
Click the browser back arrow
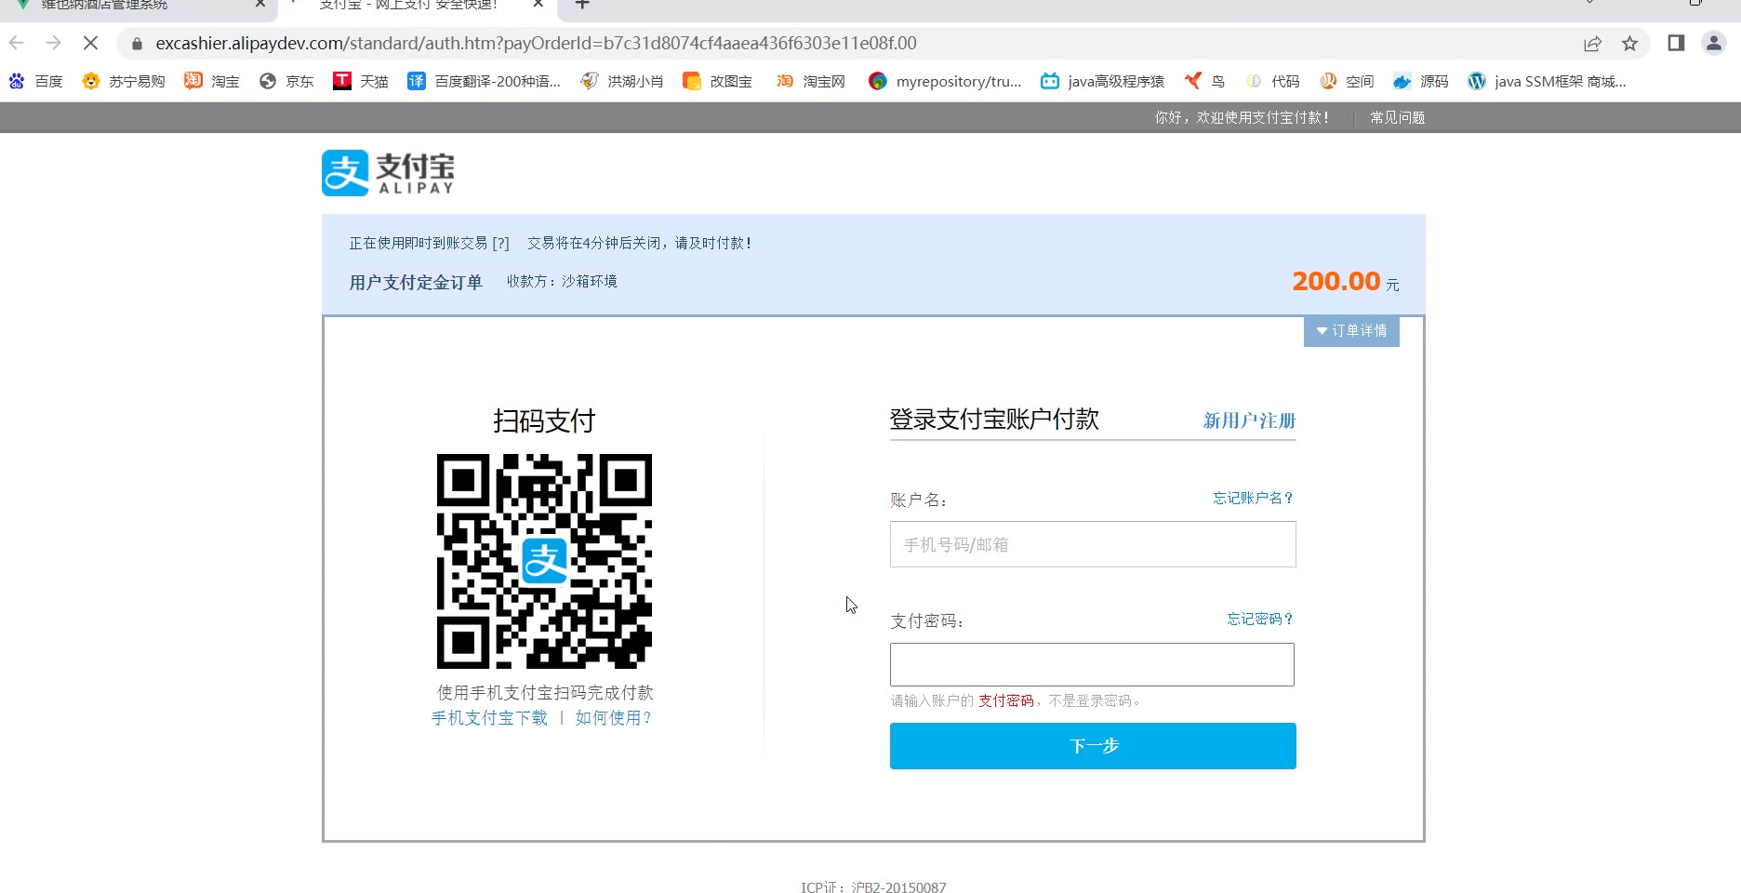pyautogui.click(x=17, y=43)
